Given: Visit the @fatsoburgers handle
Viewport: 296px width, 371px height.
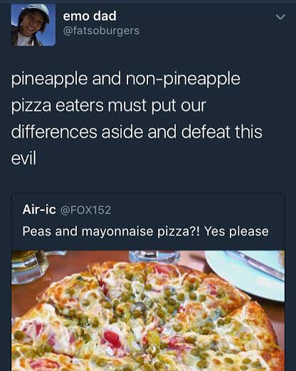Looking at the screenshot, I should [101, 31].
